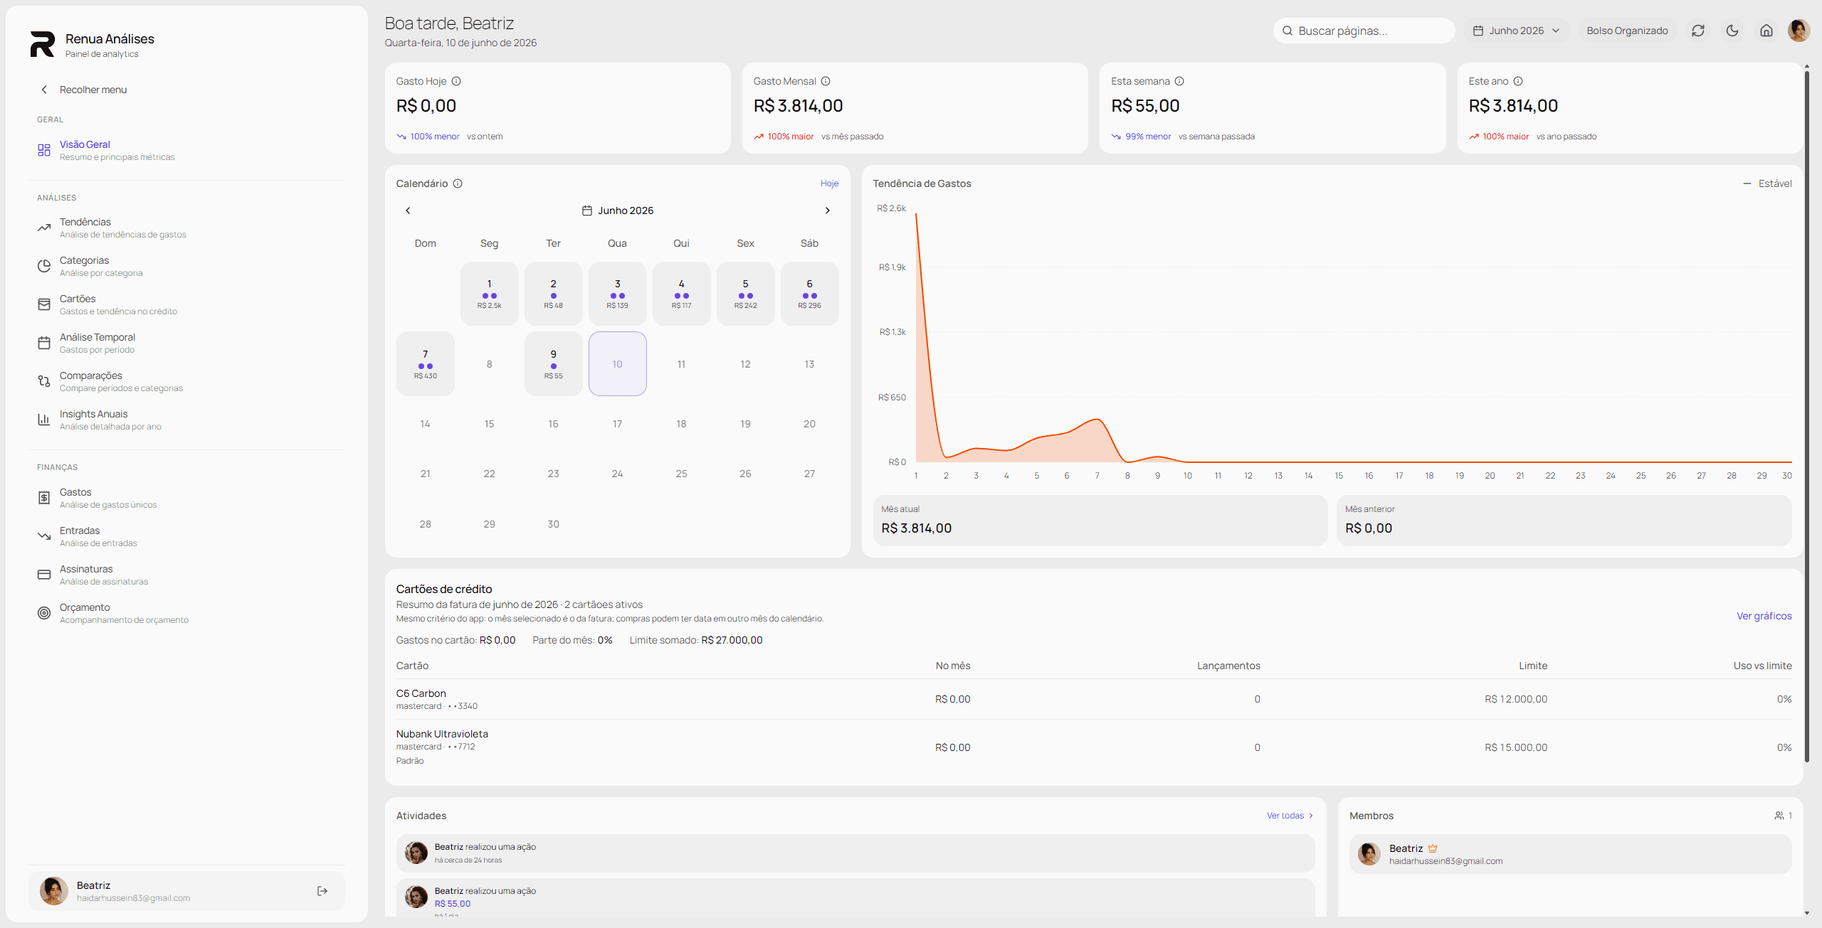The height and width of the screenshot is (928, 1822).
Task: Click the C6 Carbon card row
Action: (1094, 699)
